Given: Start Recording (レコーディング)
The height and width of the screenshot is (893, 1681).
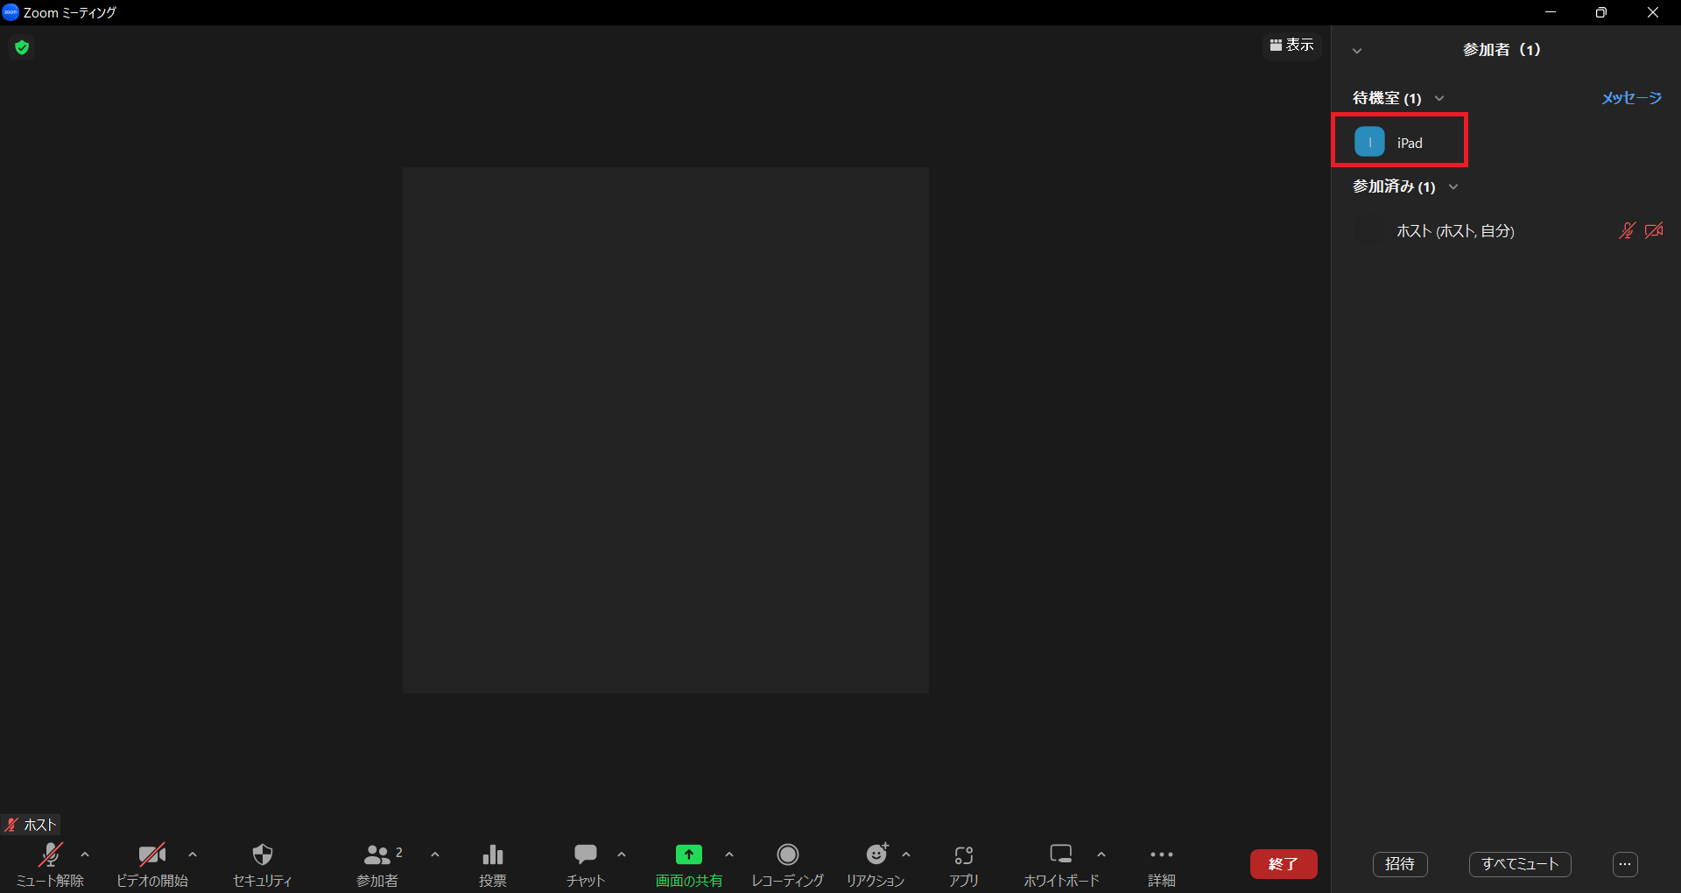Looking at the screenshot, I should click(787, 863).
